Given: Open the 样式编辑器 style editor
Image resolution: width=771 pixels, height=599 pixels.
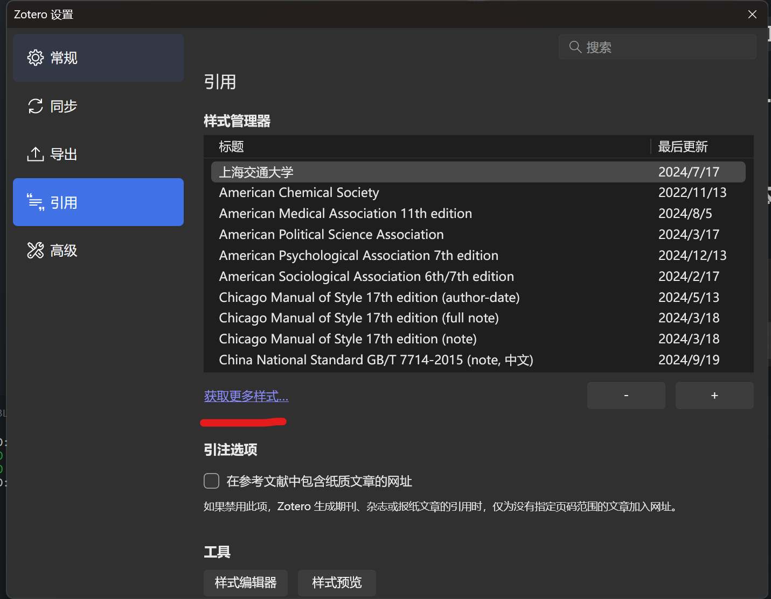Looking at the screenshot, I should tap(246, 582).
